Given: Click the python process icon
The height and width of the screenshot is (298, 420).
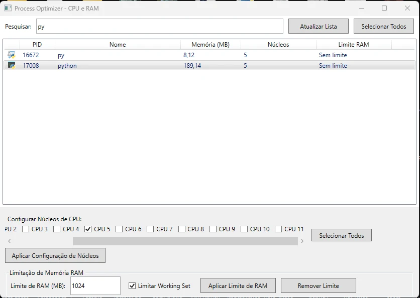Looking at the screenshot, I should coord(12,66).
